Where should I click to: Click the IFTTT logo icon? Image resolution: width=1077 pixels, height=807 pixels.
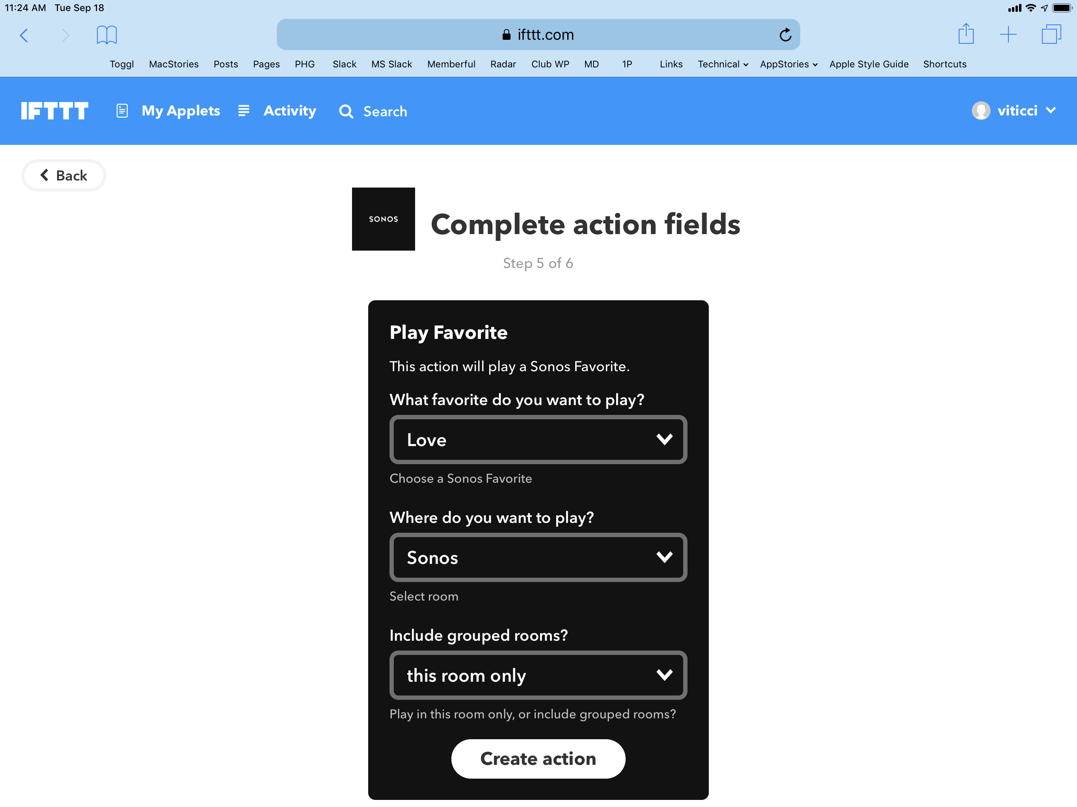(x=54, y=111)
